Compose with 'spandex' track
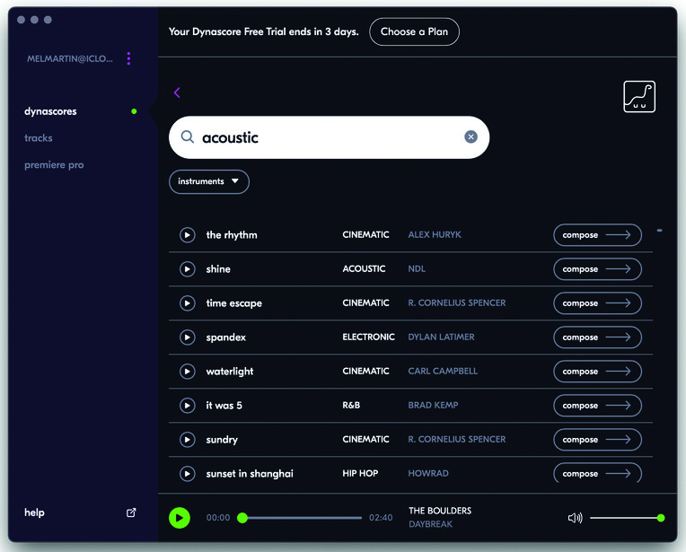The height and width of the screenshot is (552, 686). tap(598, 337)
